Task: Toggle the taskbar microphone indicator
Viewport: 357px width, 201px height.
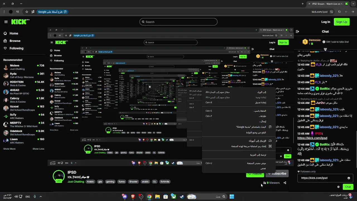Action: pos(35,197)
